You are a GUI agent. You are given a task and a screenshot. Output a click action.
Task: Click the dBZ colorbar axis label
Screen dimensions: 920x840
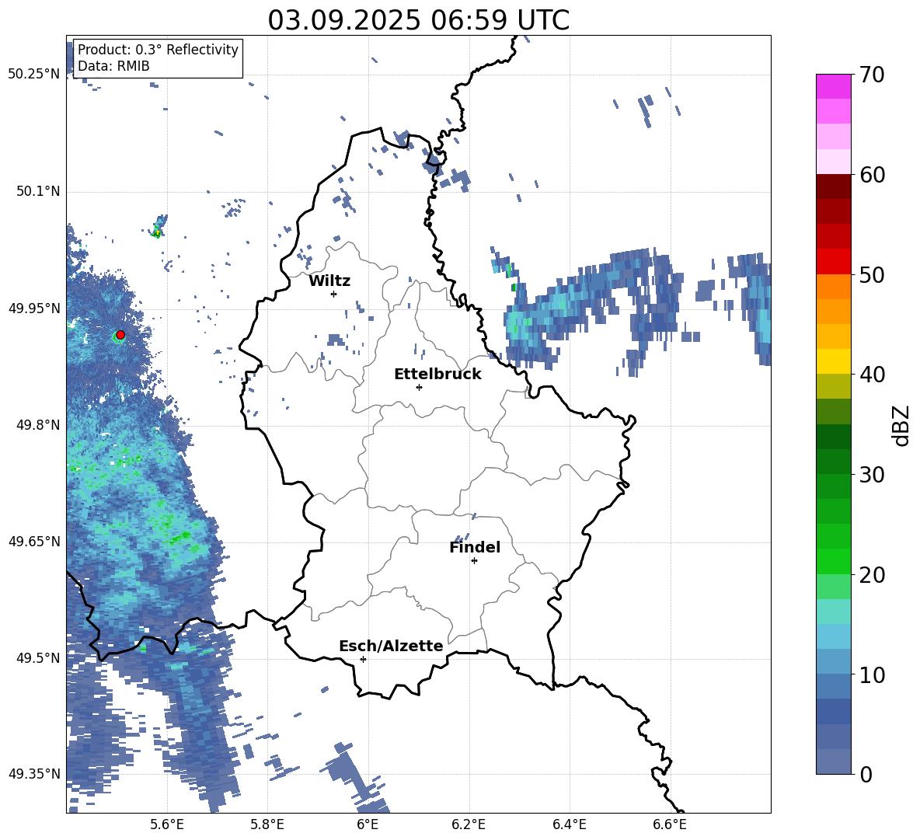tap(901, 426)
